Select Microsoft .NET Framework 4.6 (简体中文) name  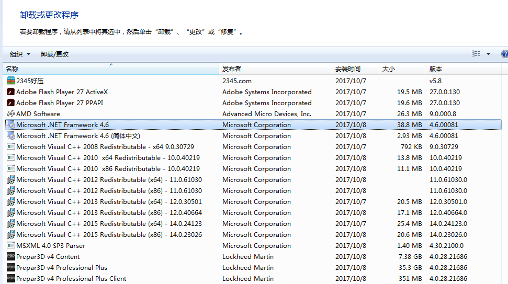point(78,136)
